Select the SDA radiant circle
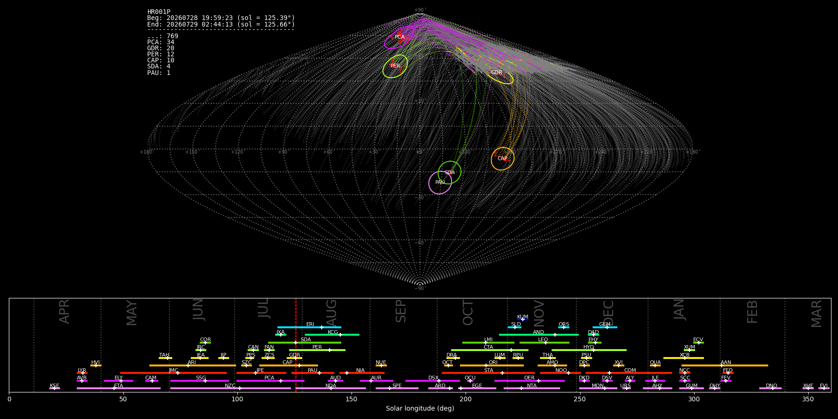This screenshot has height=419, width=838. click(450, 173)
